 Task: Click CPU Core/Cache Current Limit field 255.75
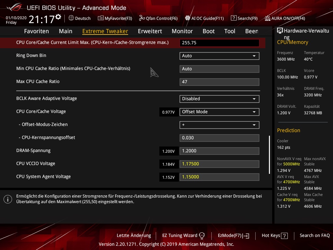[x=220, y=43]
